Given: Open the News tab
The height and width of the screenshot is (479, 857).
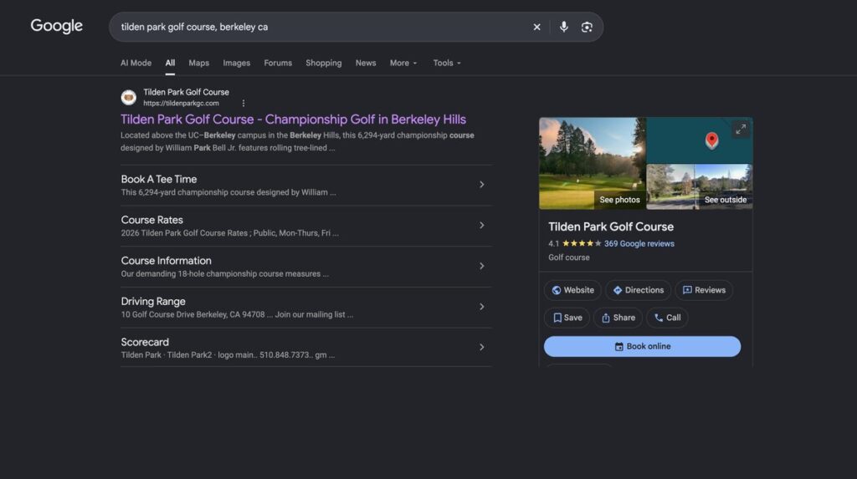Looking at the screenshot, I should 366,63.
